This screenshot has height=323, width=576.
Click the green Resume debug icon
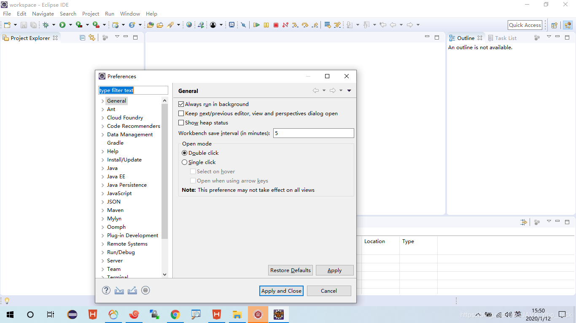coord(256,25)
